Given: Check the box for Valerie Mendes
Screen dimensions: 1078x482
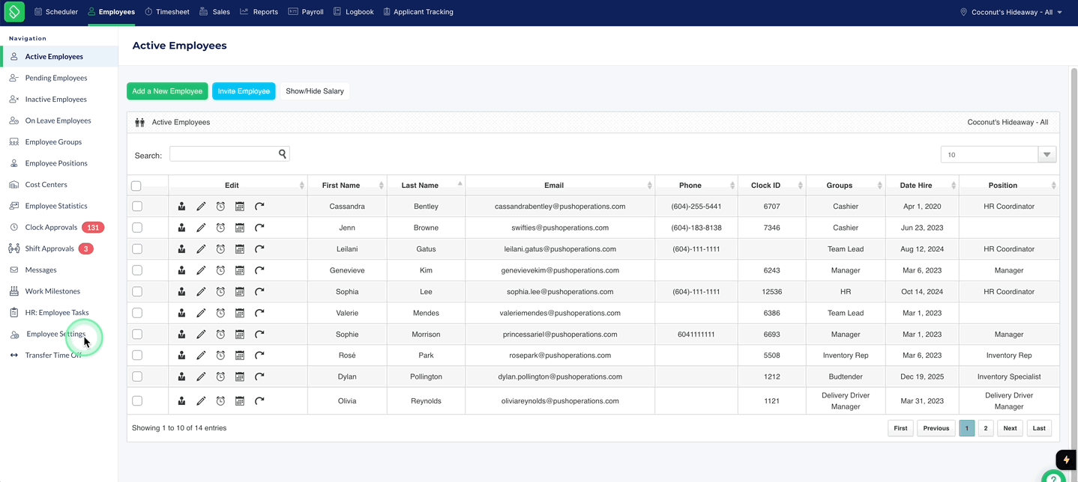Looking at the screenshot, I should pyautogui.click(x=137, y=313).
